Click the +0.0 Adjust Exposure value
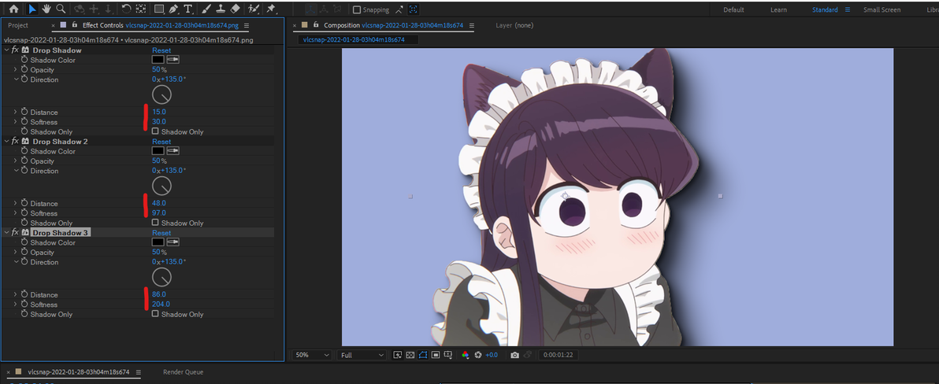 pos(491,356)
